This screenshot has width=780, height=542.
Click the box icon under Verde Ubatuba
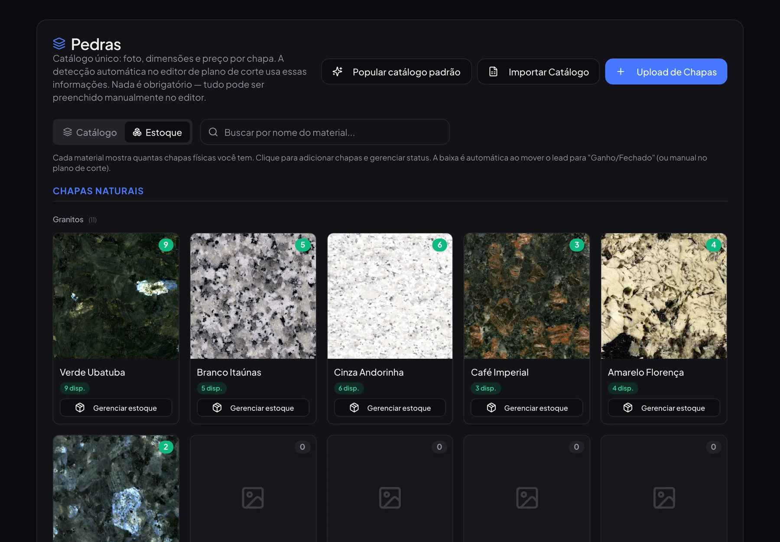click(x=80, y=408)
